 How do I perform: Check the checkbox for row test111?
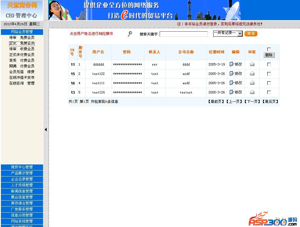(269, 83)
